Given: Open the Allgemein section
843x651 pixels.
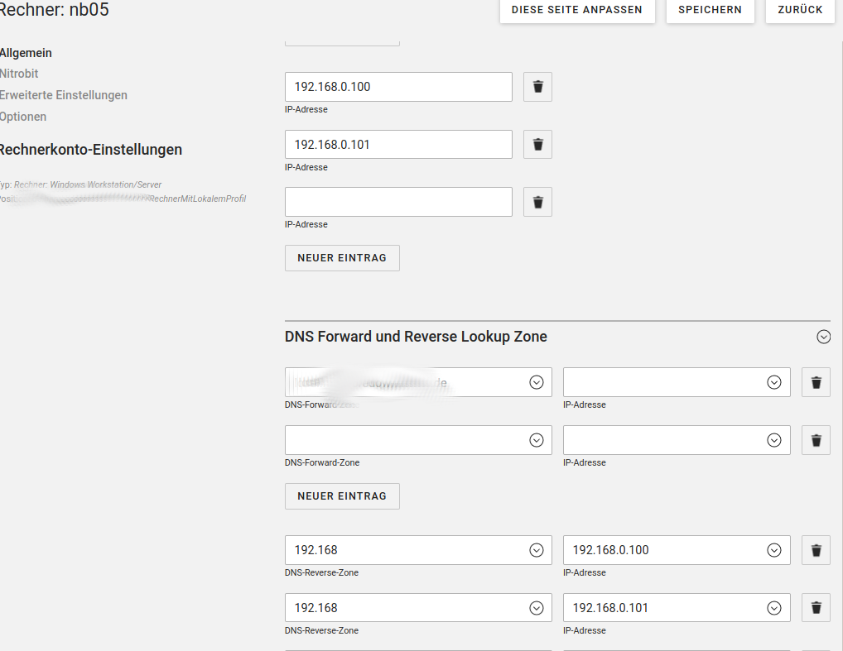Looking at the screenshot, I should pyautogui.click(x=26, y=52).
